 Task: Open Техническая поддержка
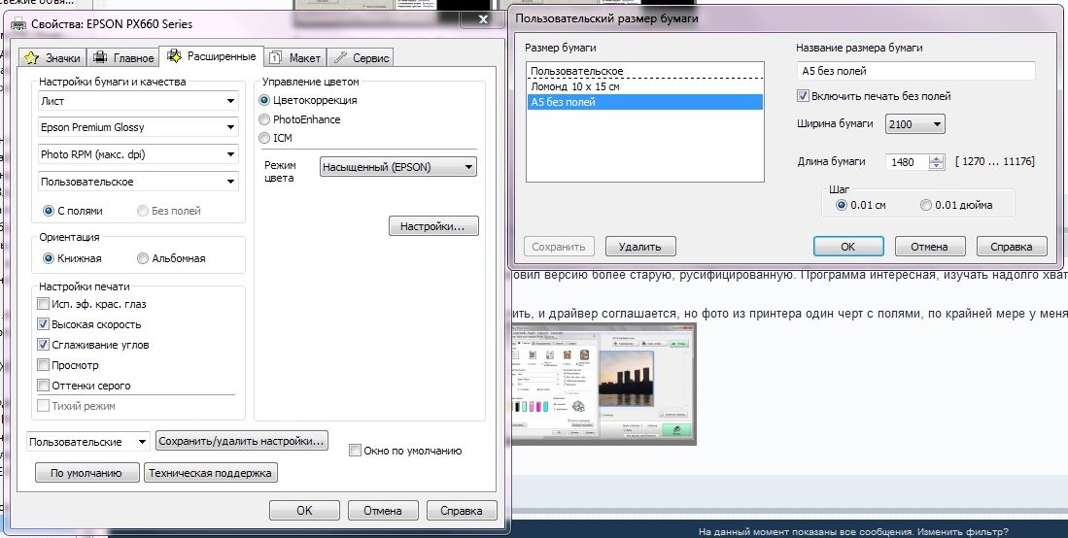click(x=211, y=473)
